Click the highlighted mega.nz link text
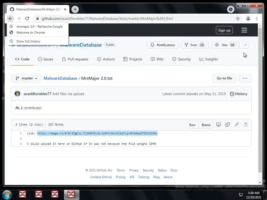This screenshot has width=267, height=200. (98, 133)
